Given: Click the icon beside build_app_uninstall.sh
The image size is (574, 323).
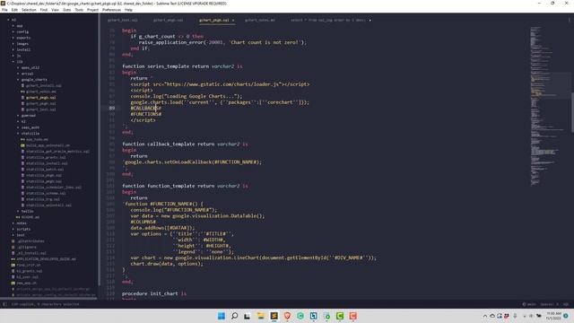Looking at the screenshot, I should coord(22,145).
